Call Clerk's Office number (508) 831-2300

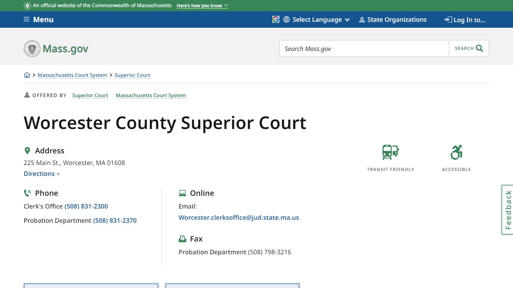pyautogui.click(x=86, y=206)
